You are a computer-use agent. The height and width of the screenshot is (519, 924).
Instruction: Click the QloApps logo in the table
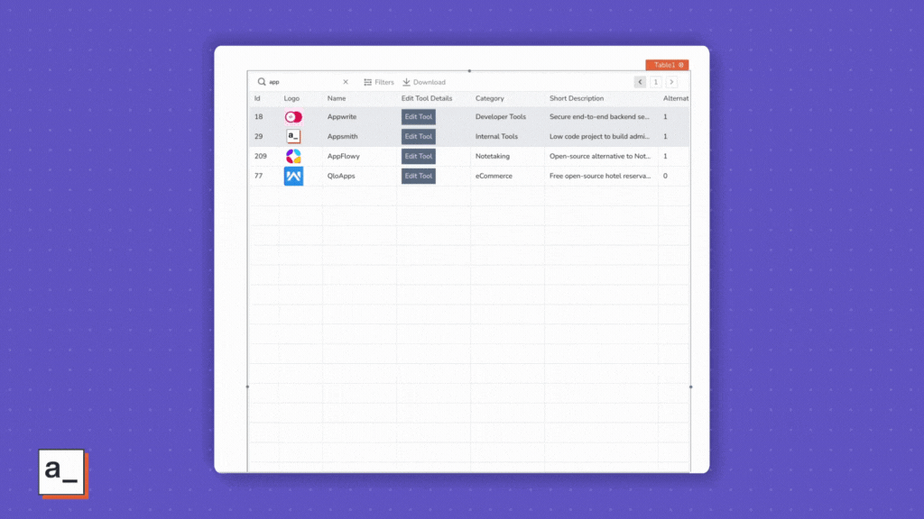tap(293, 177)
